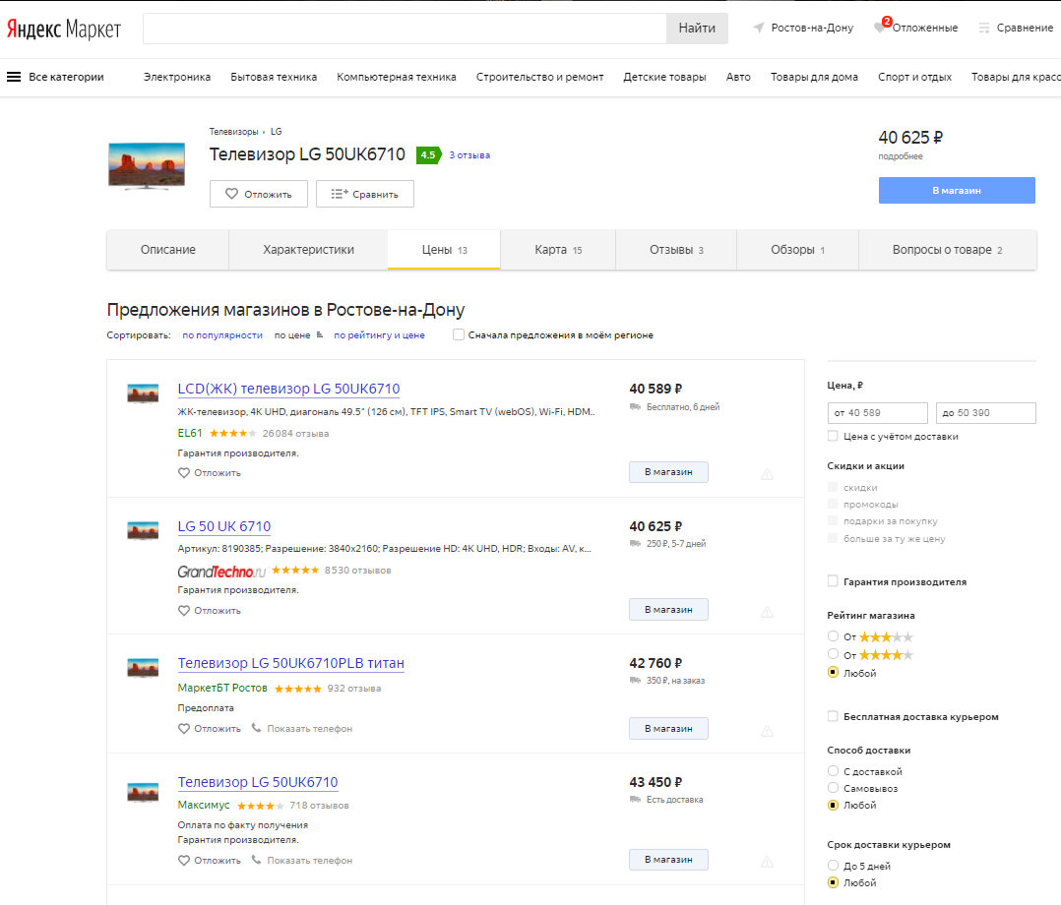Open the Отзывы tab

click(675, 250)
